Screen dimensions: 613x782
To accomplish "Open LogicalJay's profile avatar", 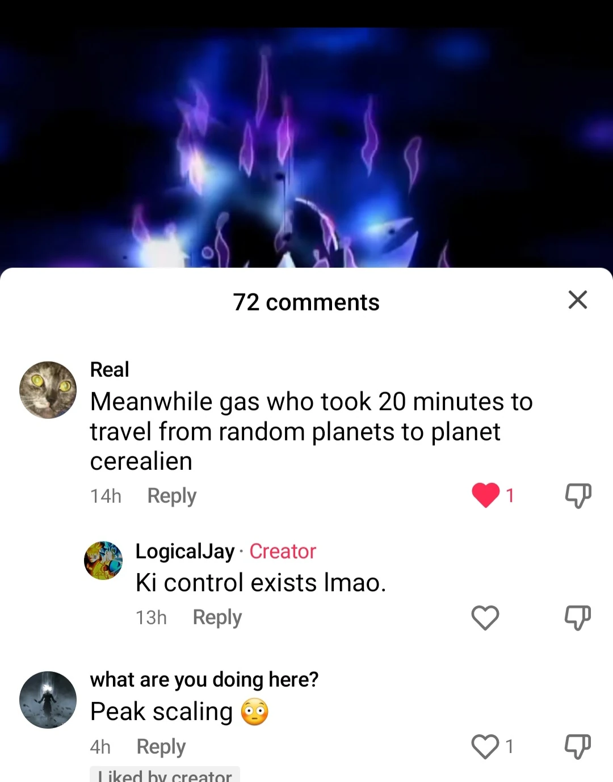I will [x=103, y=560].
